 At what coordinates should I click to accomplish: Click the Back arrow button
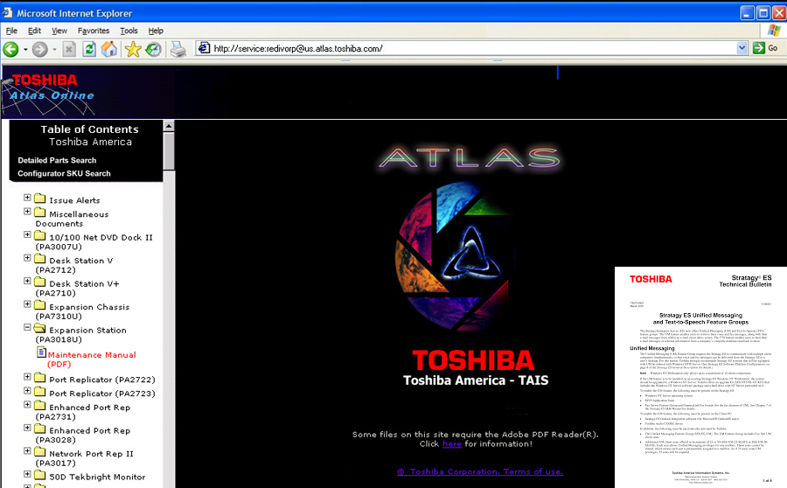click(10, 49)
